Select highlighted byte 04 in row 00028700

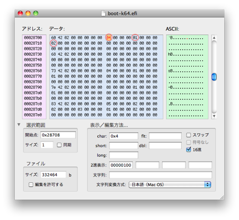pyautogui.click(x=108, y=38)
